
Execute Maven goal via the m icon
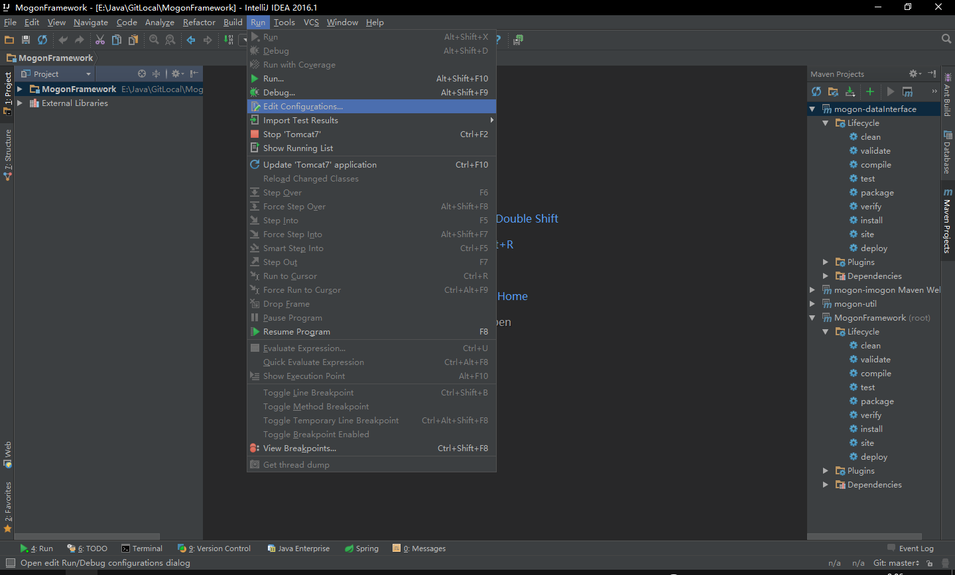906,92
